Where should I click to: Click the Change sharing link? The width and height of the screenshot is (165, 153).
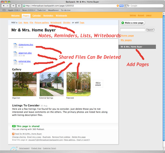[x=19, y=137]
